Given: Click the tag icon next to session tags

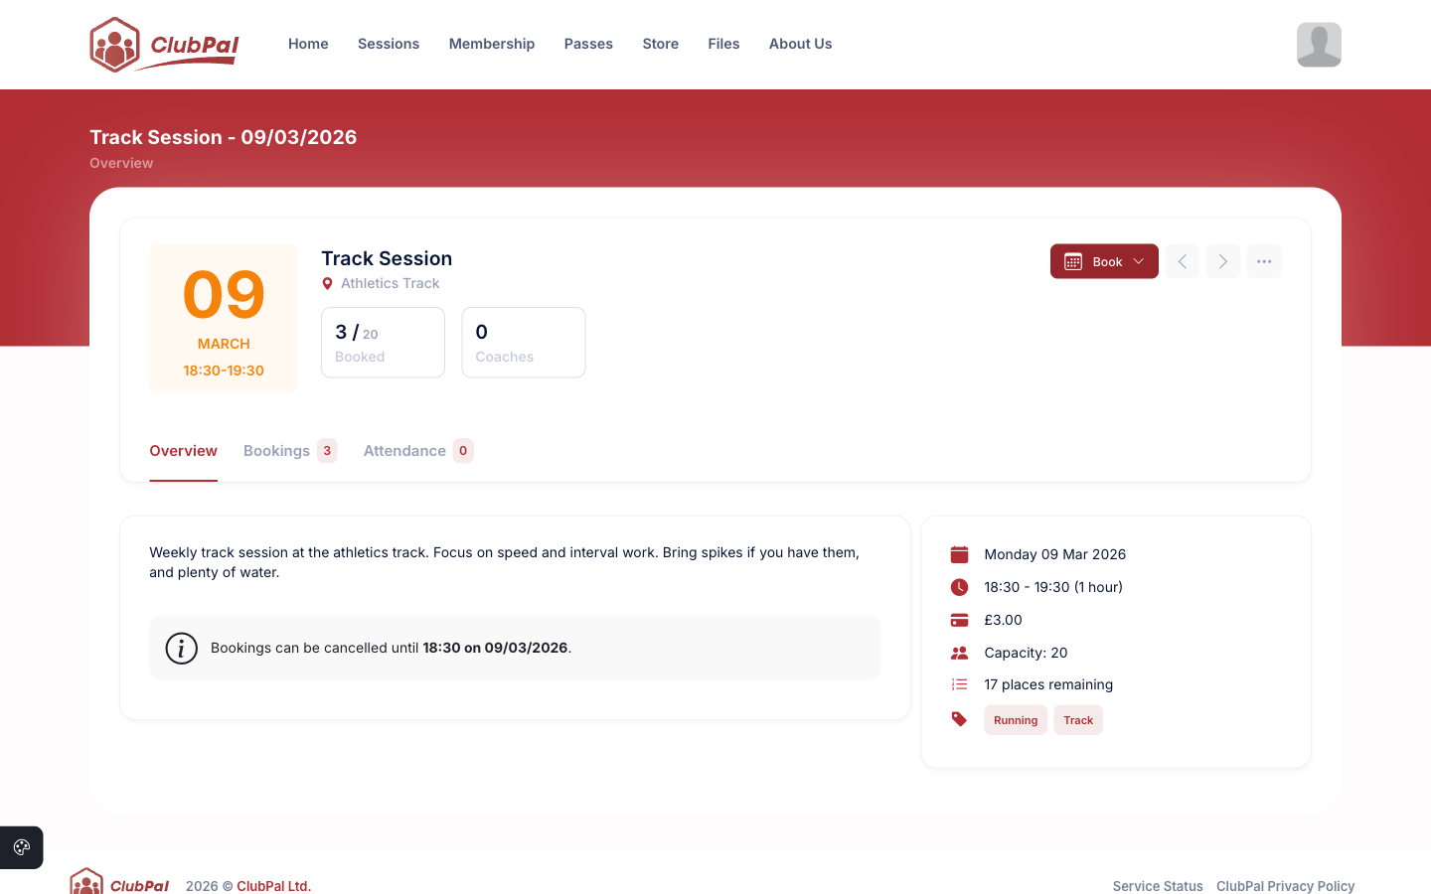Looking at the screenshot, I should 959,718.
